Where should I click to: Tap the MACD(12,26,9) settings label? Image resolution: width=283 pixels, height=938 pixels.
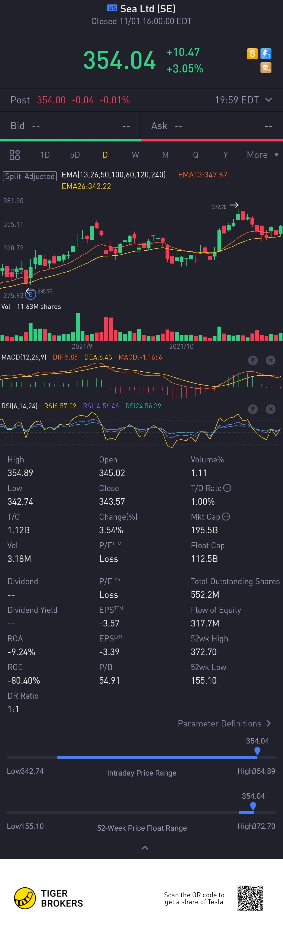point(24,357)
